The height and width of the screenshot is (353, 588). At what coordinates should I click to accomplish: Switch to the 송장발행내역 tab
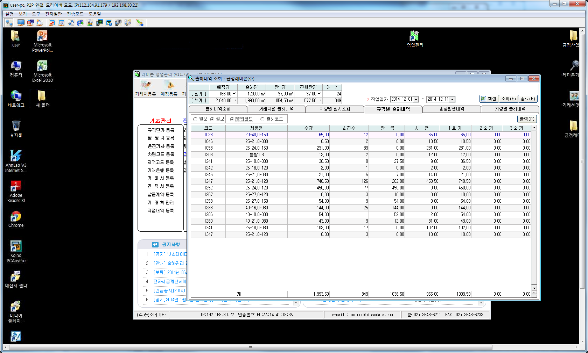pyautogui.click(x=452, y=109)
